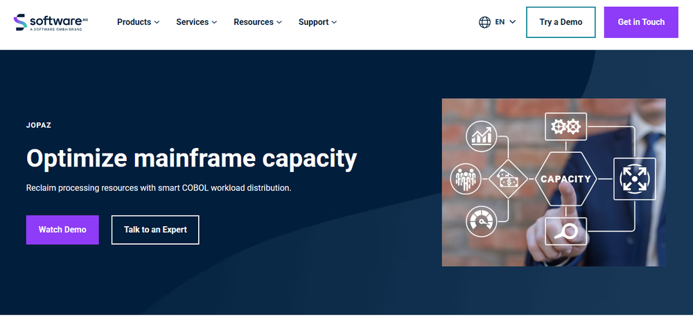Expand the Support chevron arrow

point(334,22)
